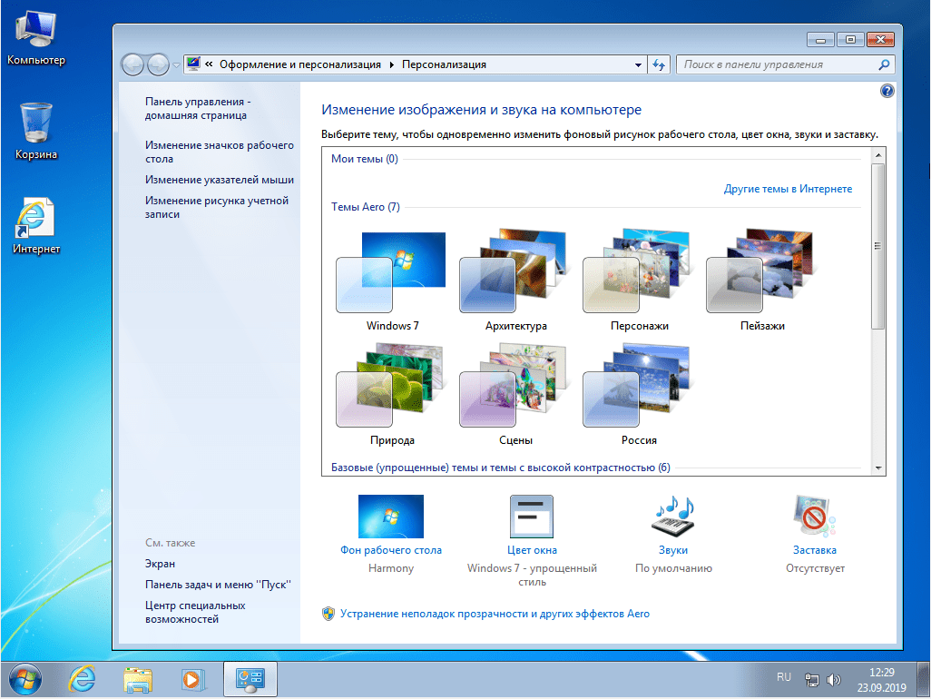Select the Сцены theme
931x699 pixels.
click(514, 395)
